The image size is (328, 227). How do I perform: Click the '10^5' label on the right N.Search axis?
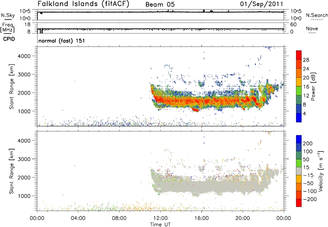click(x=296, y=11)
